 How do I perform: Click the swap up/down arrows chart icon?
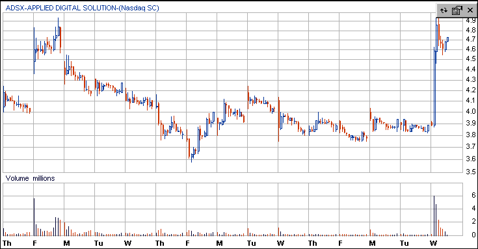tap(444, 10)
